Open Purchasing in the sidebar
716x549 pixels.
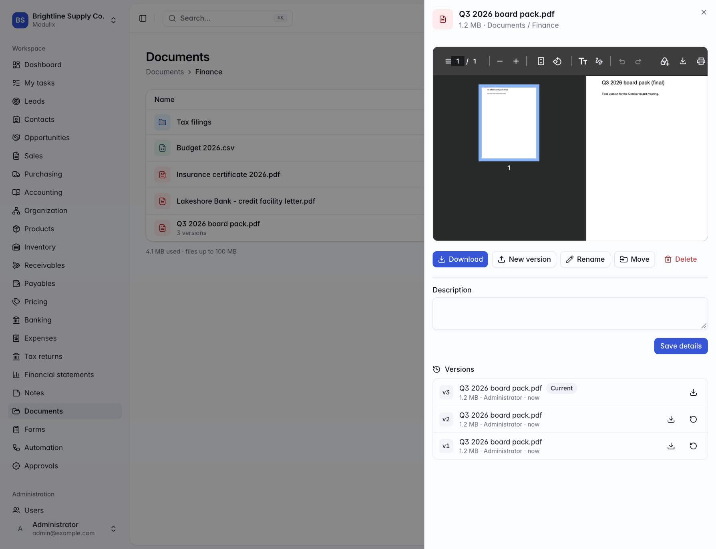pyautogui.click(x=65, y=174)
